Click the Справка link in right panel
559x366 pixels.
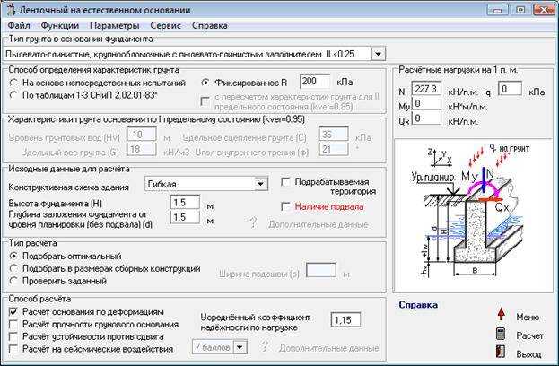tap(418, 305)
